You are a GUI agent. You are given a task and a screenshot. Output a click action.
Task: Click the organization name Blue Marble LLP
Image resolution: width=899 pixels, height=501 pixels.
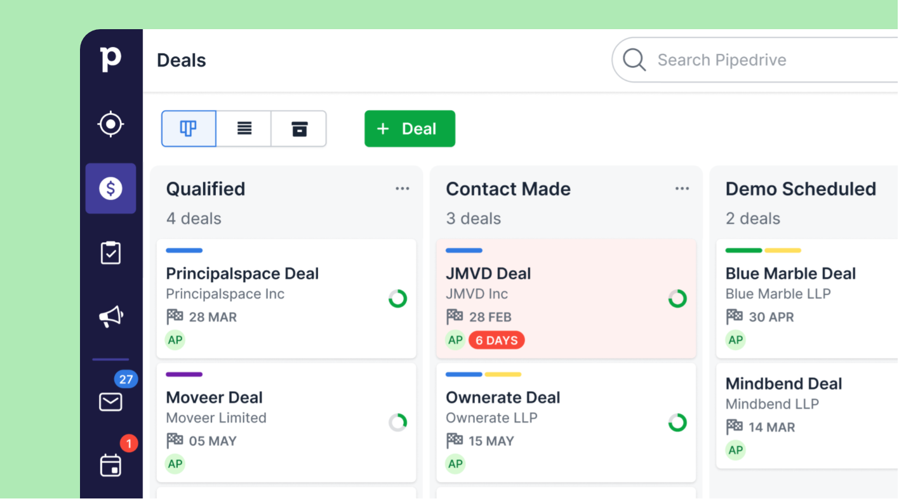pyautogui.click(x=778, y=294)
